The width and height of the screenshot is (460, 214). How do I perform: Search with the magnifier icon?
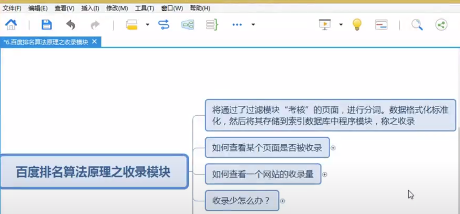point(417,24)
